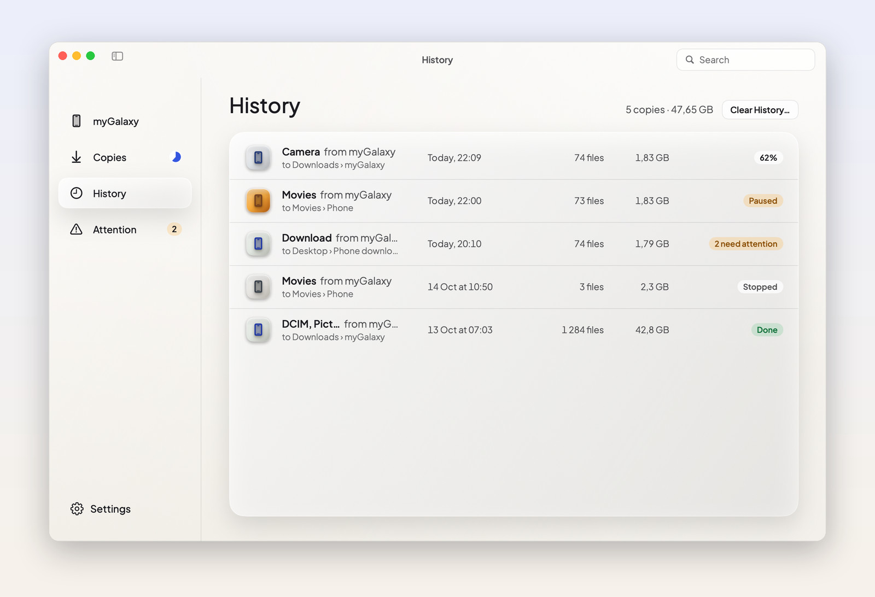Open the Attention section
The height and width of the screenshot is (597, 875).
pyautogui.click(x=125, y=229)
